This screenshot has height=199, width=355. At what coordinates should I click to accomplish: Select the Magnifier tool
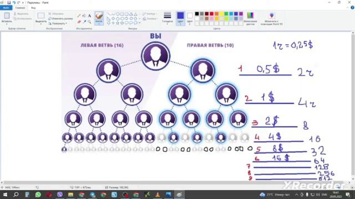[89, 22]
